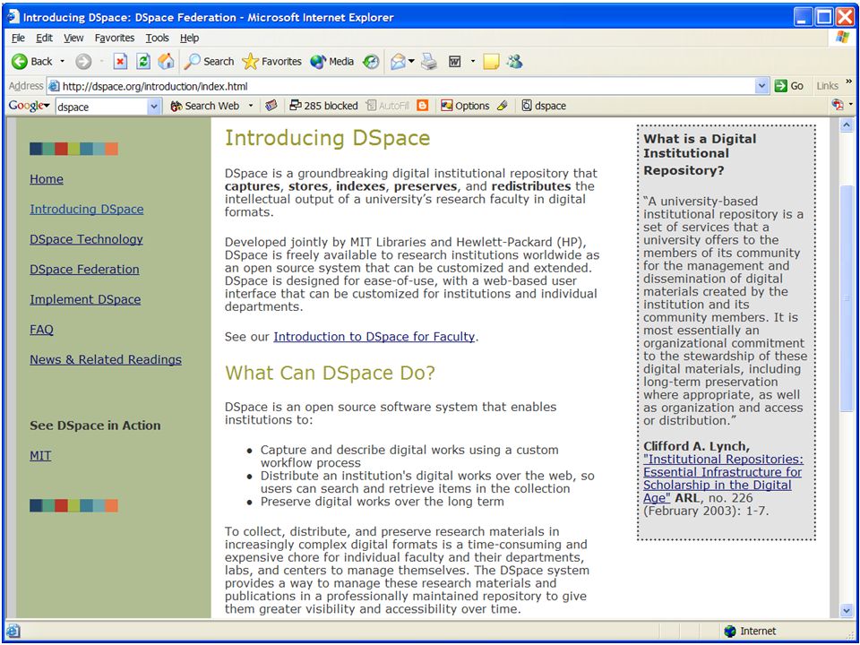860x645 pixels.
Task: Edit the page with the Word icon
Action: click(455, 62)
